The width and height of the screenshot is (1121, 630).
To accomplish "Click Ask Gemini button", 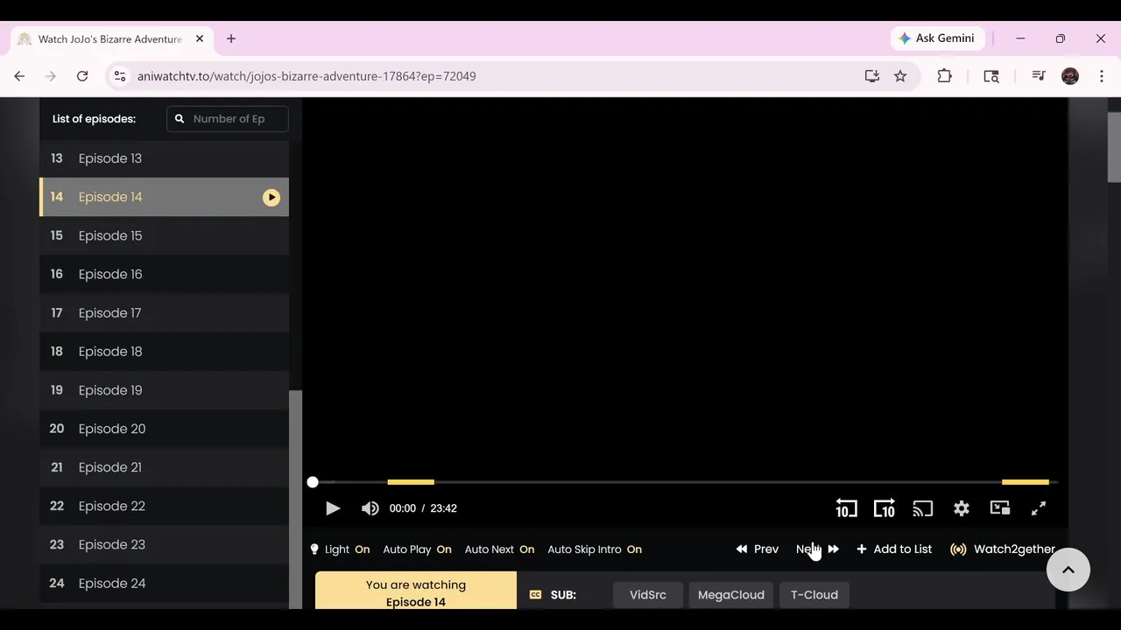I will (x=937, y=38).
